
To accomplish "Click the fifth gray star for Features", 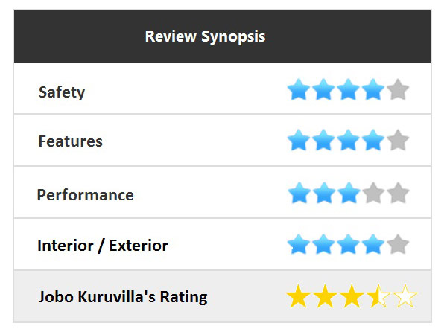I will click(399, 140).
